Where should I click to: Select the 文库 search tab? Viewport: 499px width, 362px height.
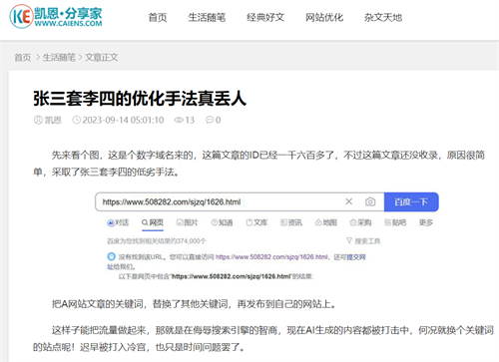pyautogui.click(x=256, y=222)
